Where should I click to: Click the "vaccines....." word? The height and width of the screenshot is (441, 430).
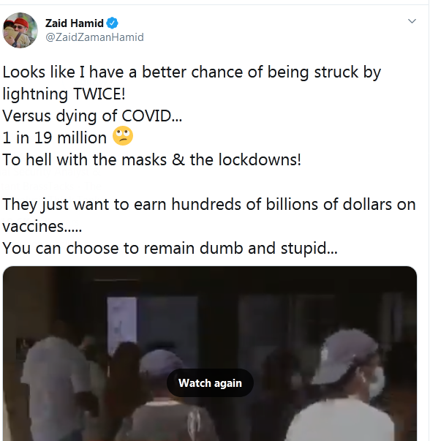[x=42, y=227]
